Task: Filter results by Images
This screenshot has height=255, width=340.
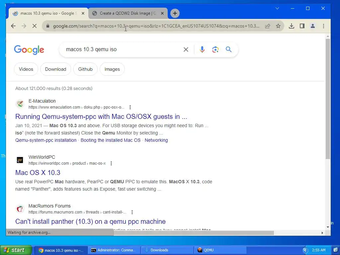Action: [112, 69]
